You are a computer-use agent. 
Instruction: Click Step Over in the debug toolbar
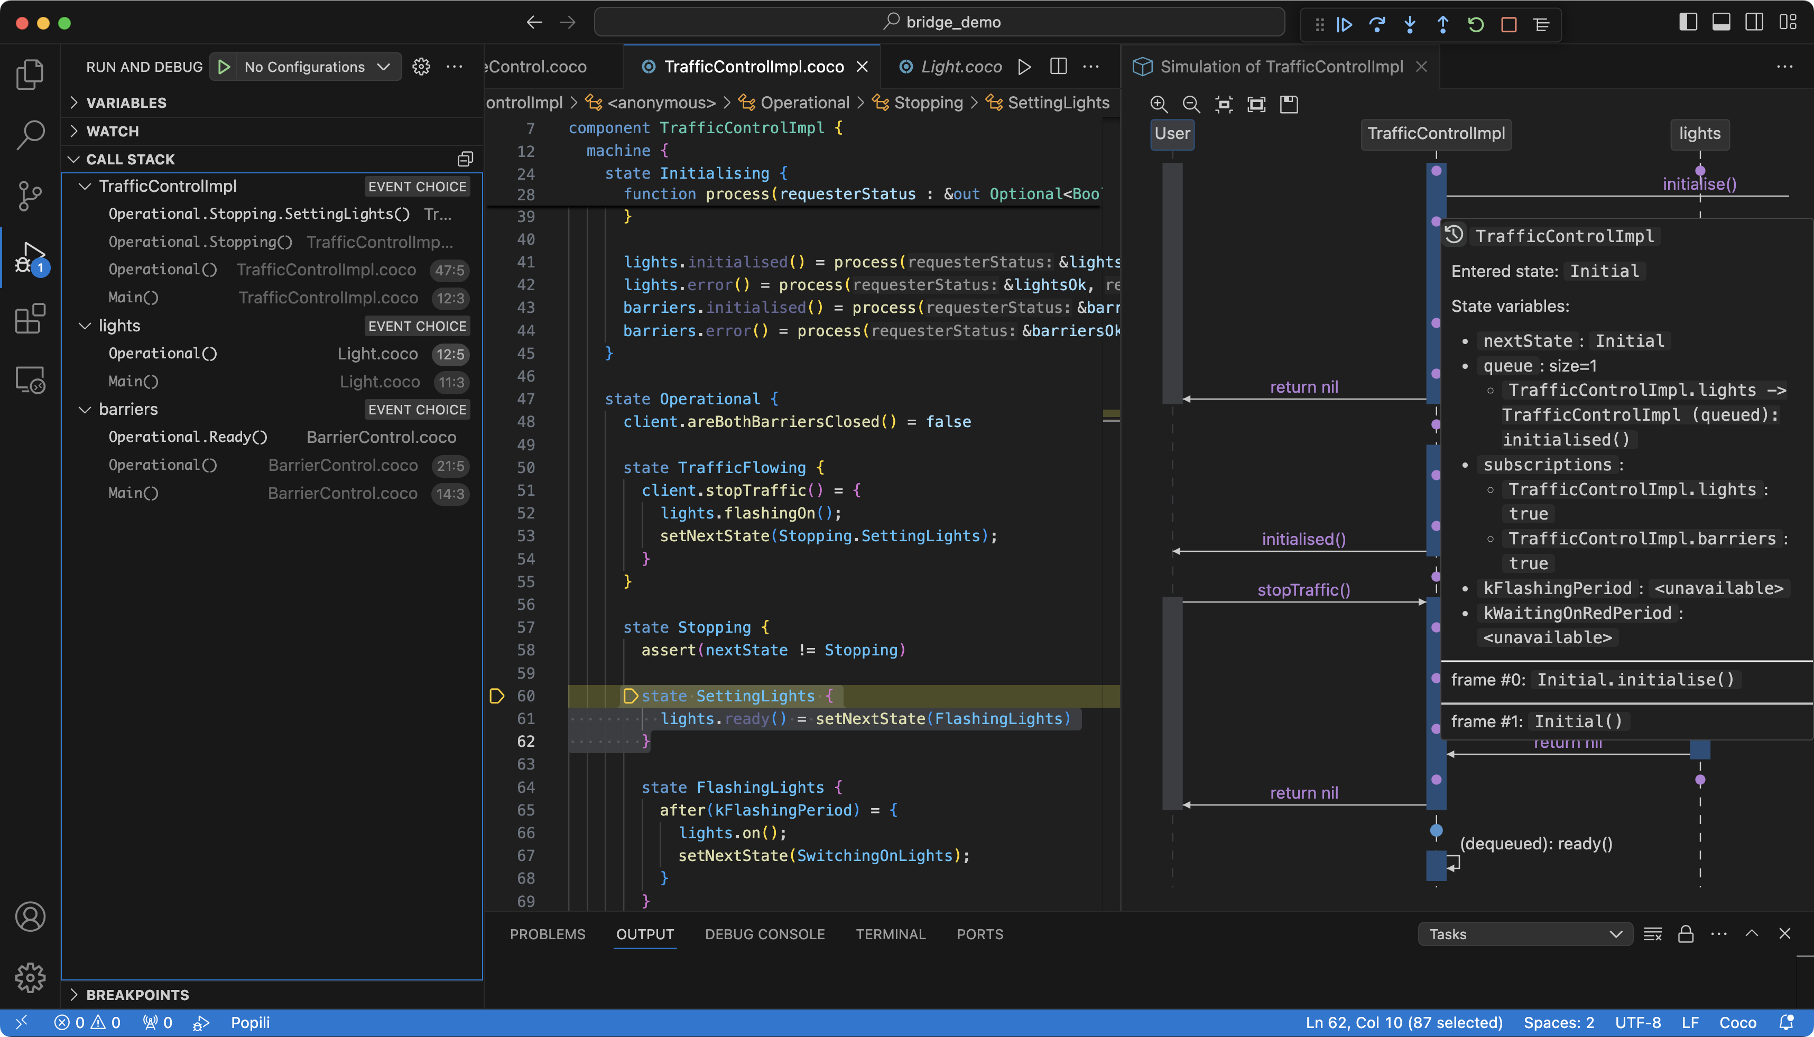pyautogui.click(x=1377, y=24)
